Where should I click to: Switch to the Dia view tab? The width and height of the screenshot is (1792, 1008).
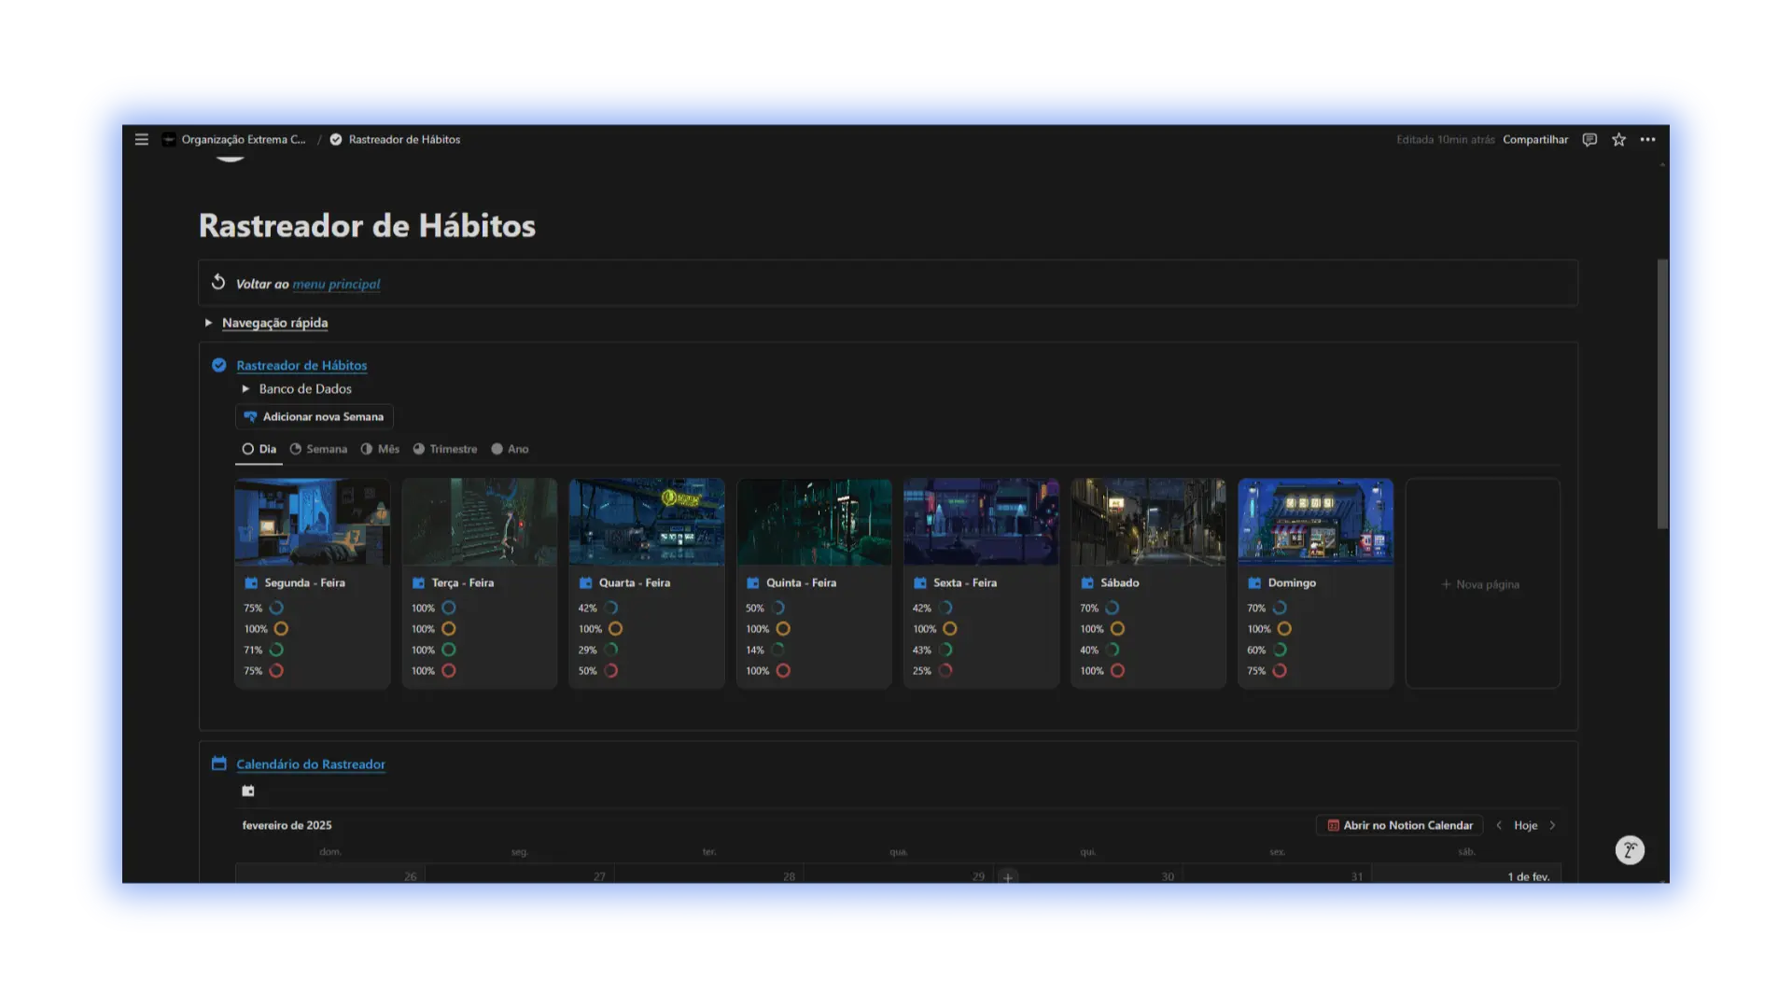click(259, 449)
